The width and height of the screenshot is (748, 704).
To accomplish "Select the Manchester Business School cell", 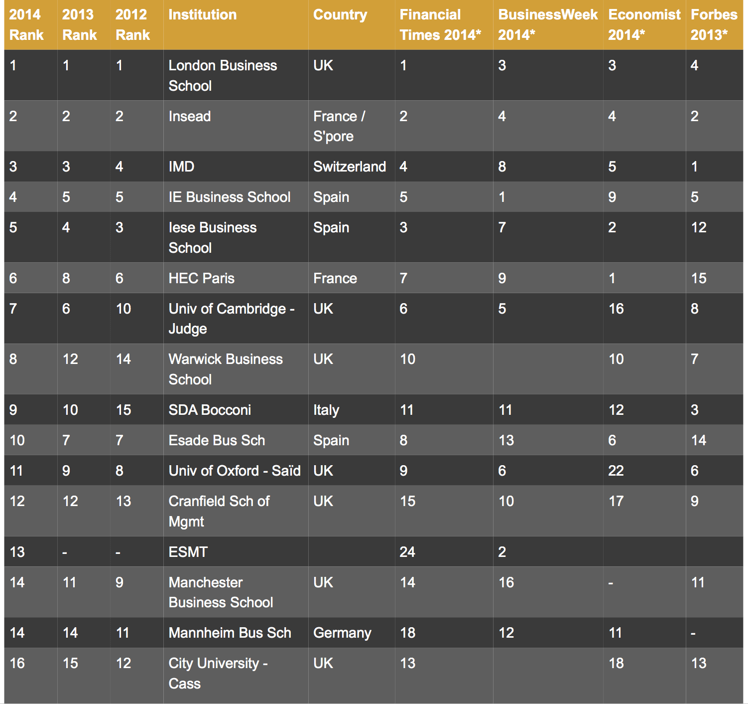I will click(x=236, y=592).
